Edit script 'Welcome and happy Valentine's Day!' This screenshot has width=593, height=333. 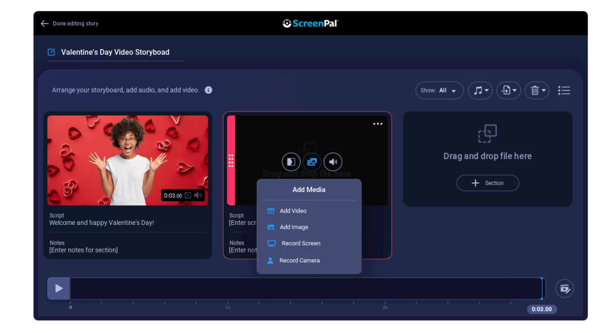tap(101, 223)
